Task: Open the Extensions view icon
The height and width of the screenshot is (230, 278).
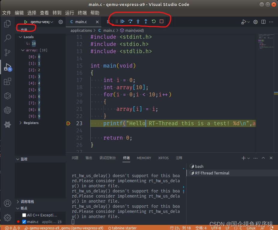Action: click(x=7, y=81)
